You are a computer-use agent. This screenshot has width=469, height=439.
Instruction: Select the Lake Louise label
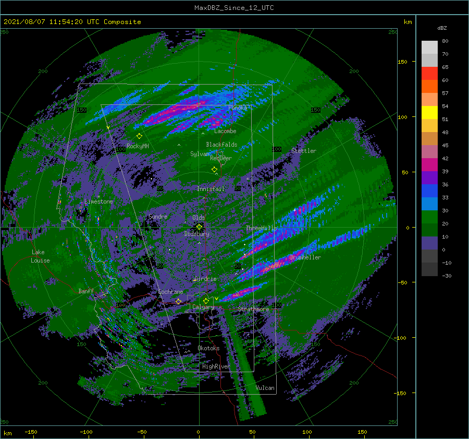tap(40, 256)
